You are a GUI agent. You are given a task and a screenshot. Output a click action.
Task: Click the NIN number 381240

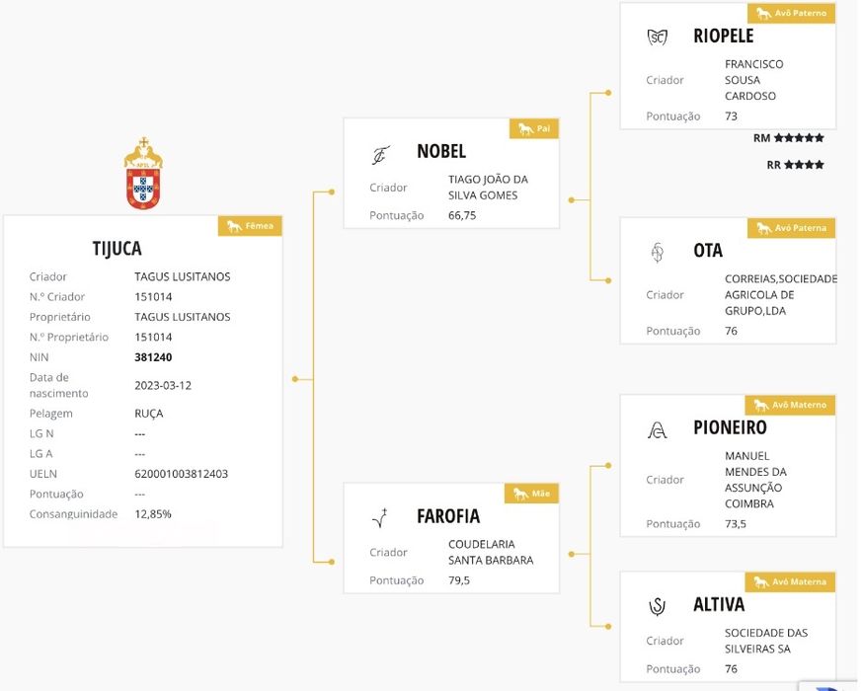(x=153, y=357)
